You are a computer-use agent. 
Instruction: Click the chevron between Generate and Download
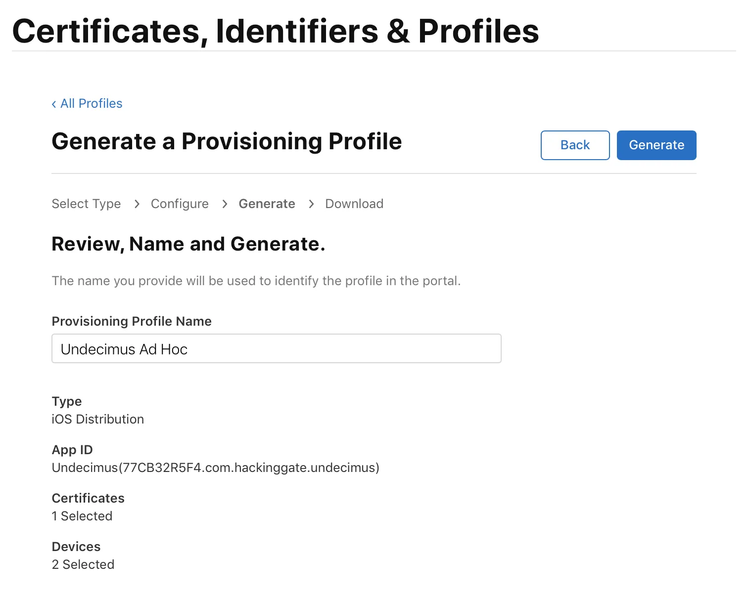point(311,204)
